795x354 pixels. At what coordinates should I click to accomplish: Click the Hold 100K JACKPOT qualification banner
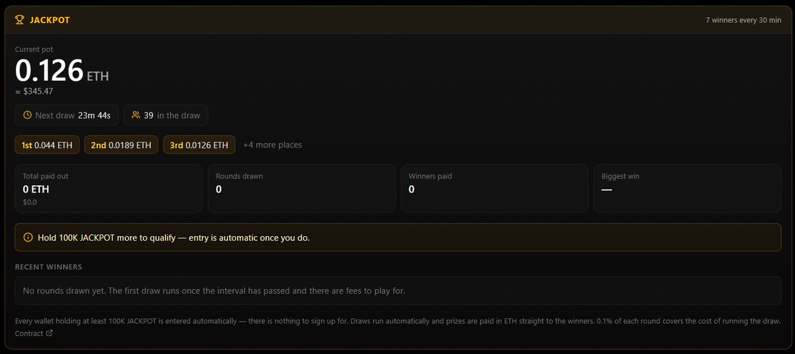(397, 238)
